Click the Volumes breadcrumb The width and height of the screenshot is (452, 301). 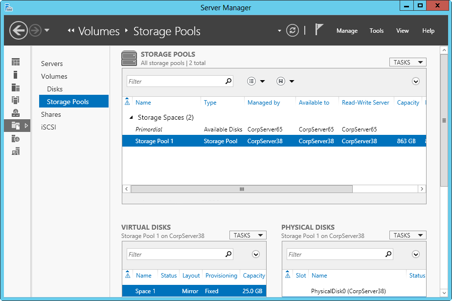click(x=99, y=31)
